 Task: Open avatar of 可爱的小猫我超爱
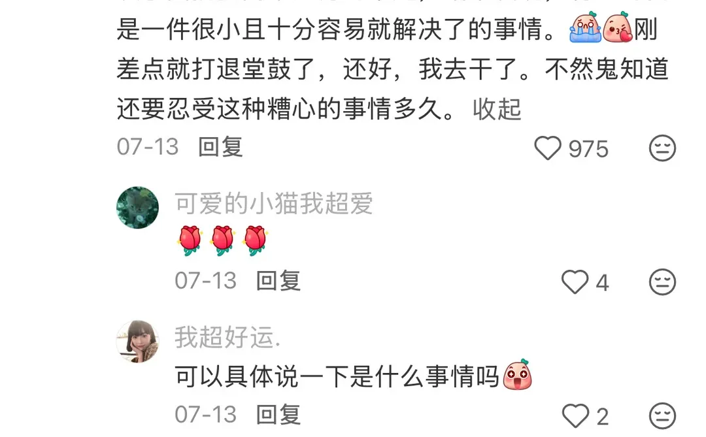coord(138,208)
